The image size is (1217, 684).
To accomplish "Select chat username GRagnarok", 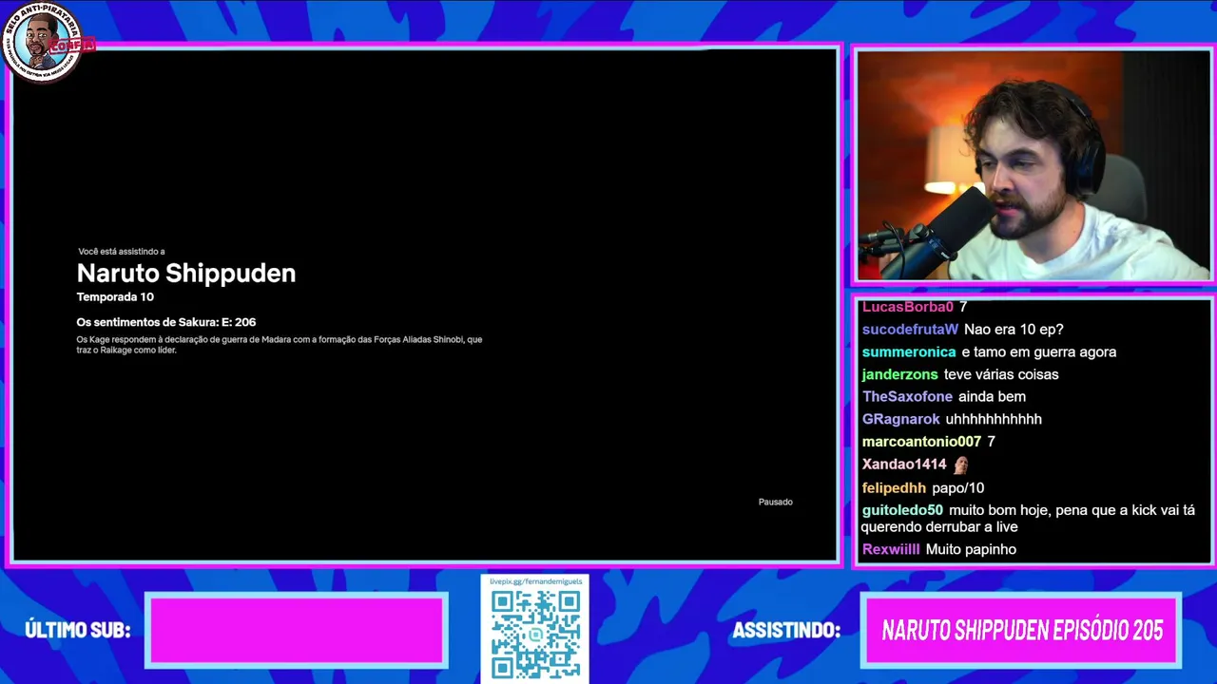I will pyautogui.click(x=901, y=419).
